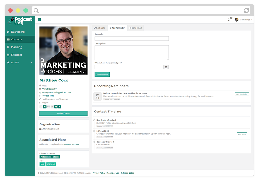Image resolution: width=259 pixels, height=181 pixels.
Task: Click the marketer tag
Action: coord(51,164)
